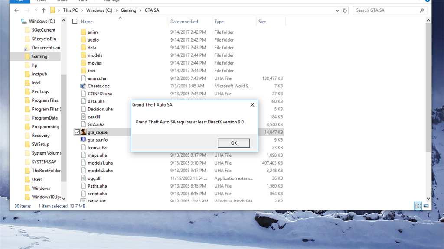
Task: Open the recent locations dropdown arrow
Action: (x=36, y=10)
